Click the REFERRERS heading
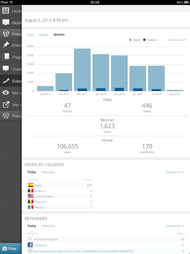Image resolution: width=190 pixels, height=254 pixels. coord(36,219)
